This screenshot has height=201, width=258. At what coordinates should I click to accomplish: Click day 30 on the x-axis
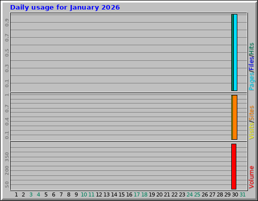point(235,194)
